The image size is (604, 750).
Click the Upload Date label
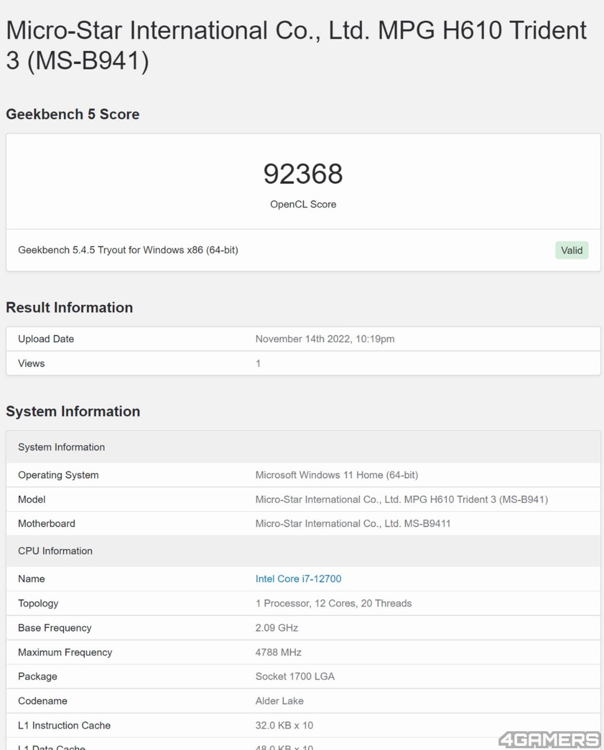46,339
